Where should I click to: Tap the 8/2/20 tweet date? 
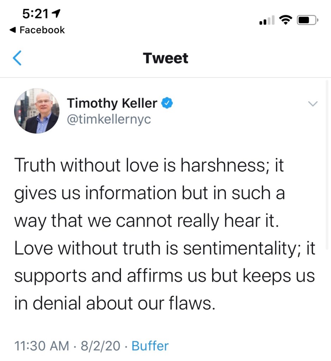point(100,346)
